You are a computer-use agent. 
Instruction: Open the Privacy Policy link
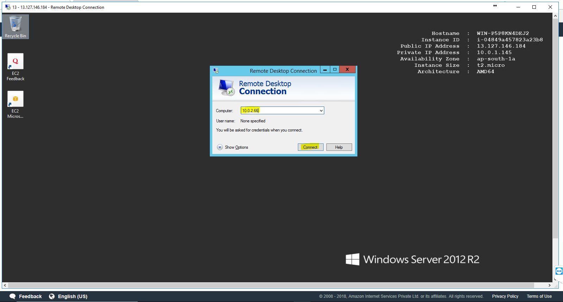point(505,296)
